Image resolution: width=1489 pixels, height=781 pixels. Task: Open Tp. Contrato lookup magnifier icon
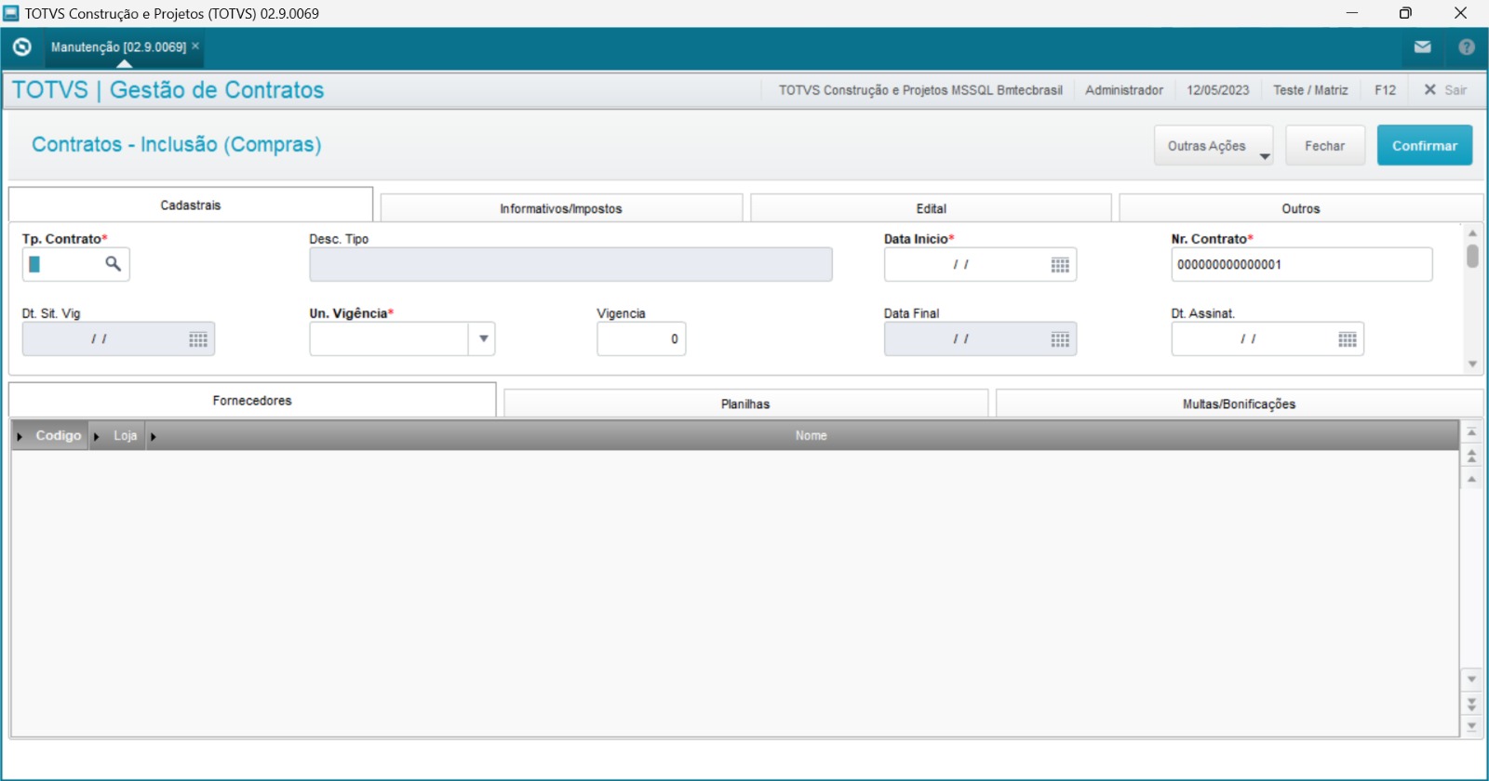(x=114, y=264)
